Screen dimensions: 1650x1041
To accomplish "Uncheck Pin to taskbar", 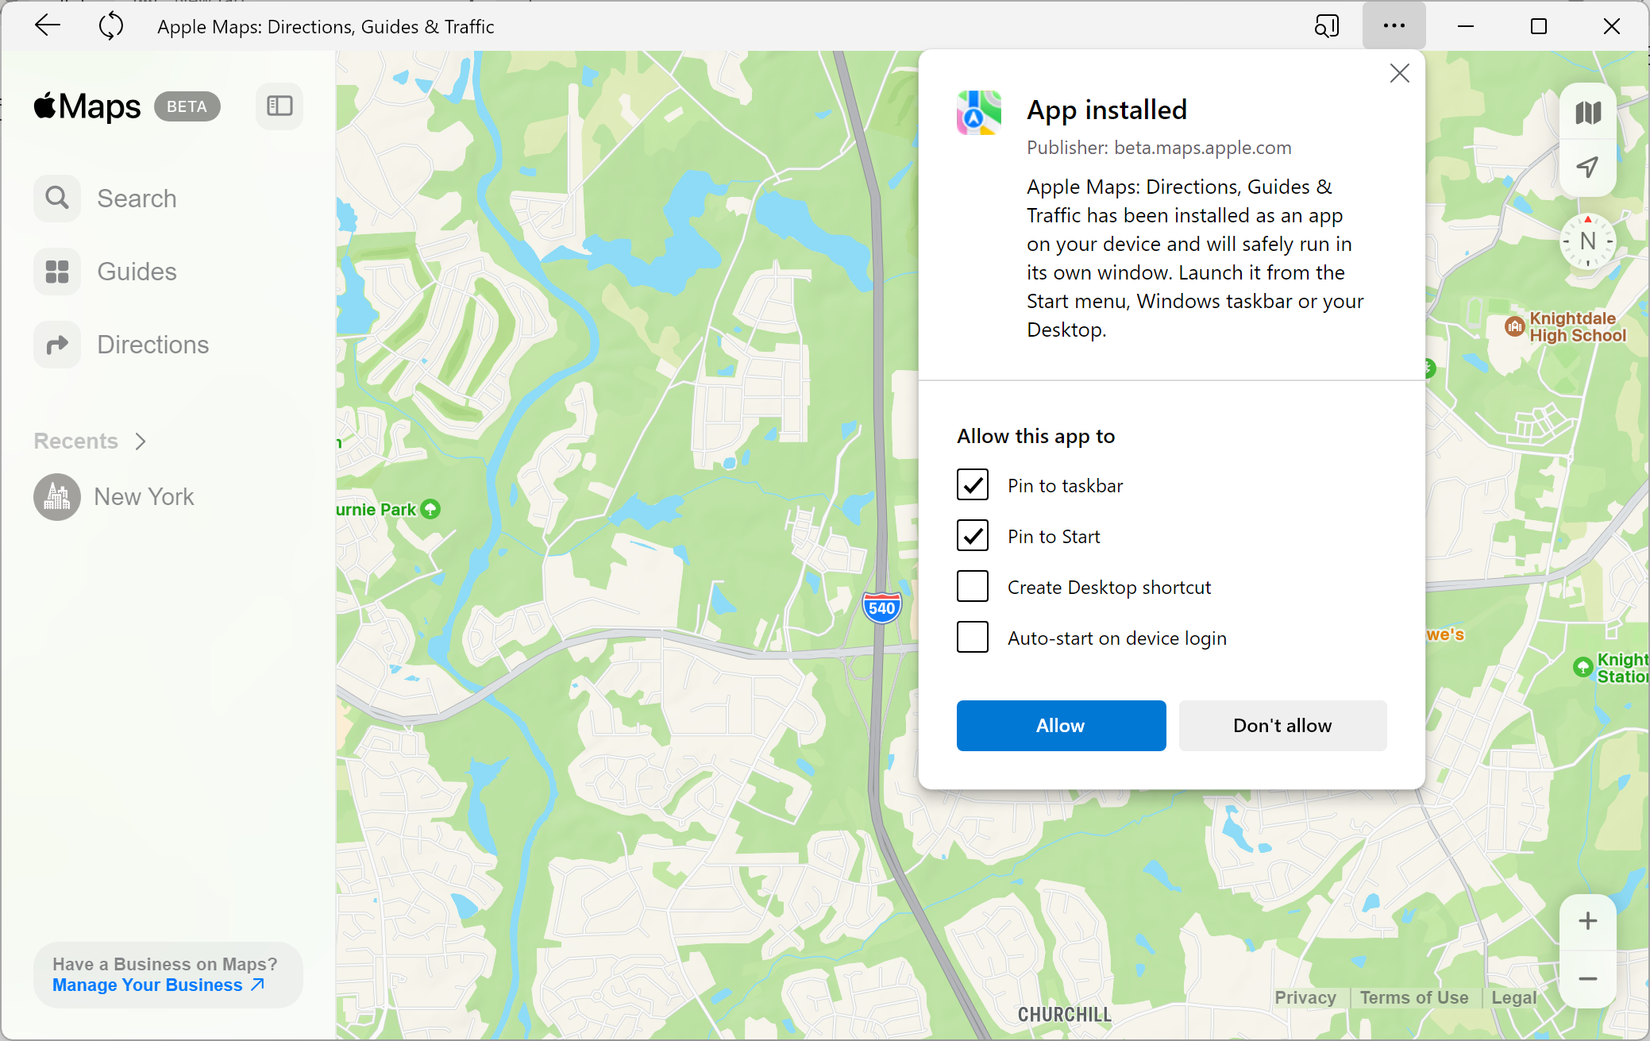I will pyautogui.click(x=972, y=484).
